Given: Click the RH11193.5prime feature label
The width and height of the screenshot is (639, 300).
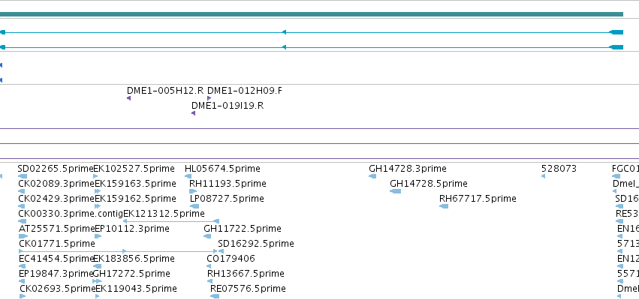Looking at the screenshot, I should coord(228,184).
